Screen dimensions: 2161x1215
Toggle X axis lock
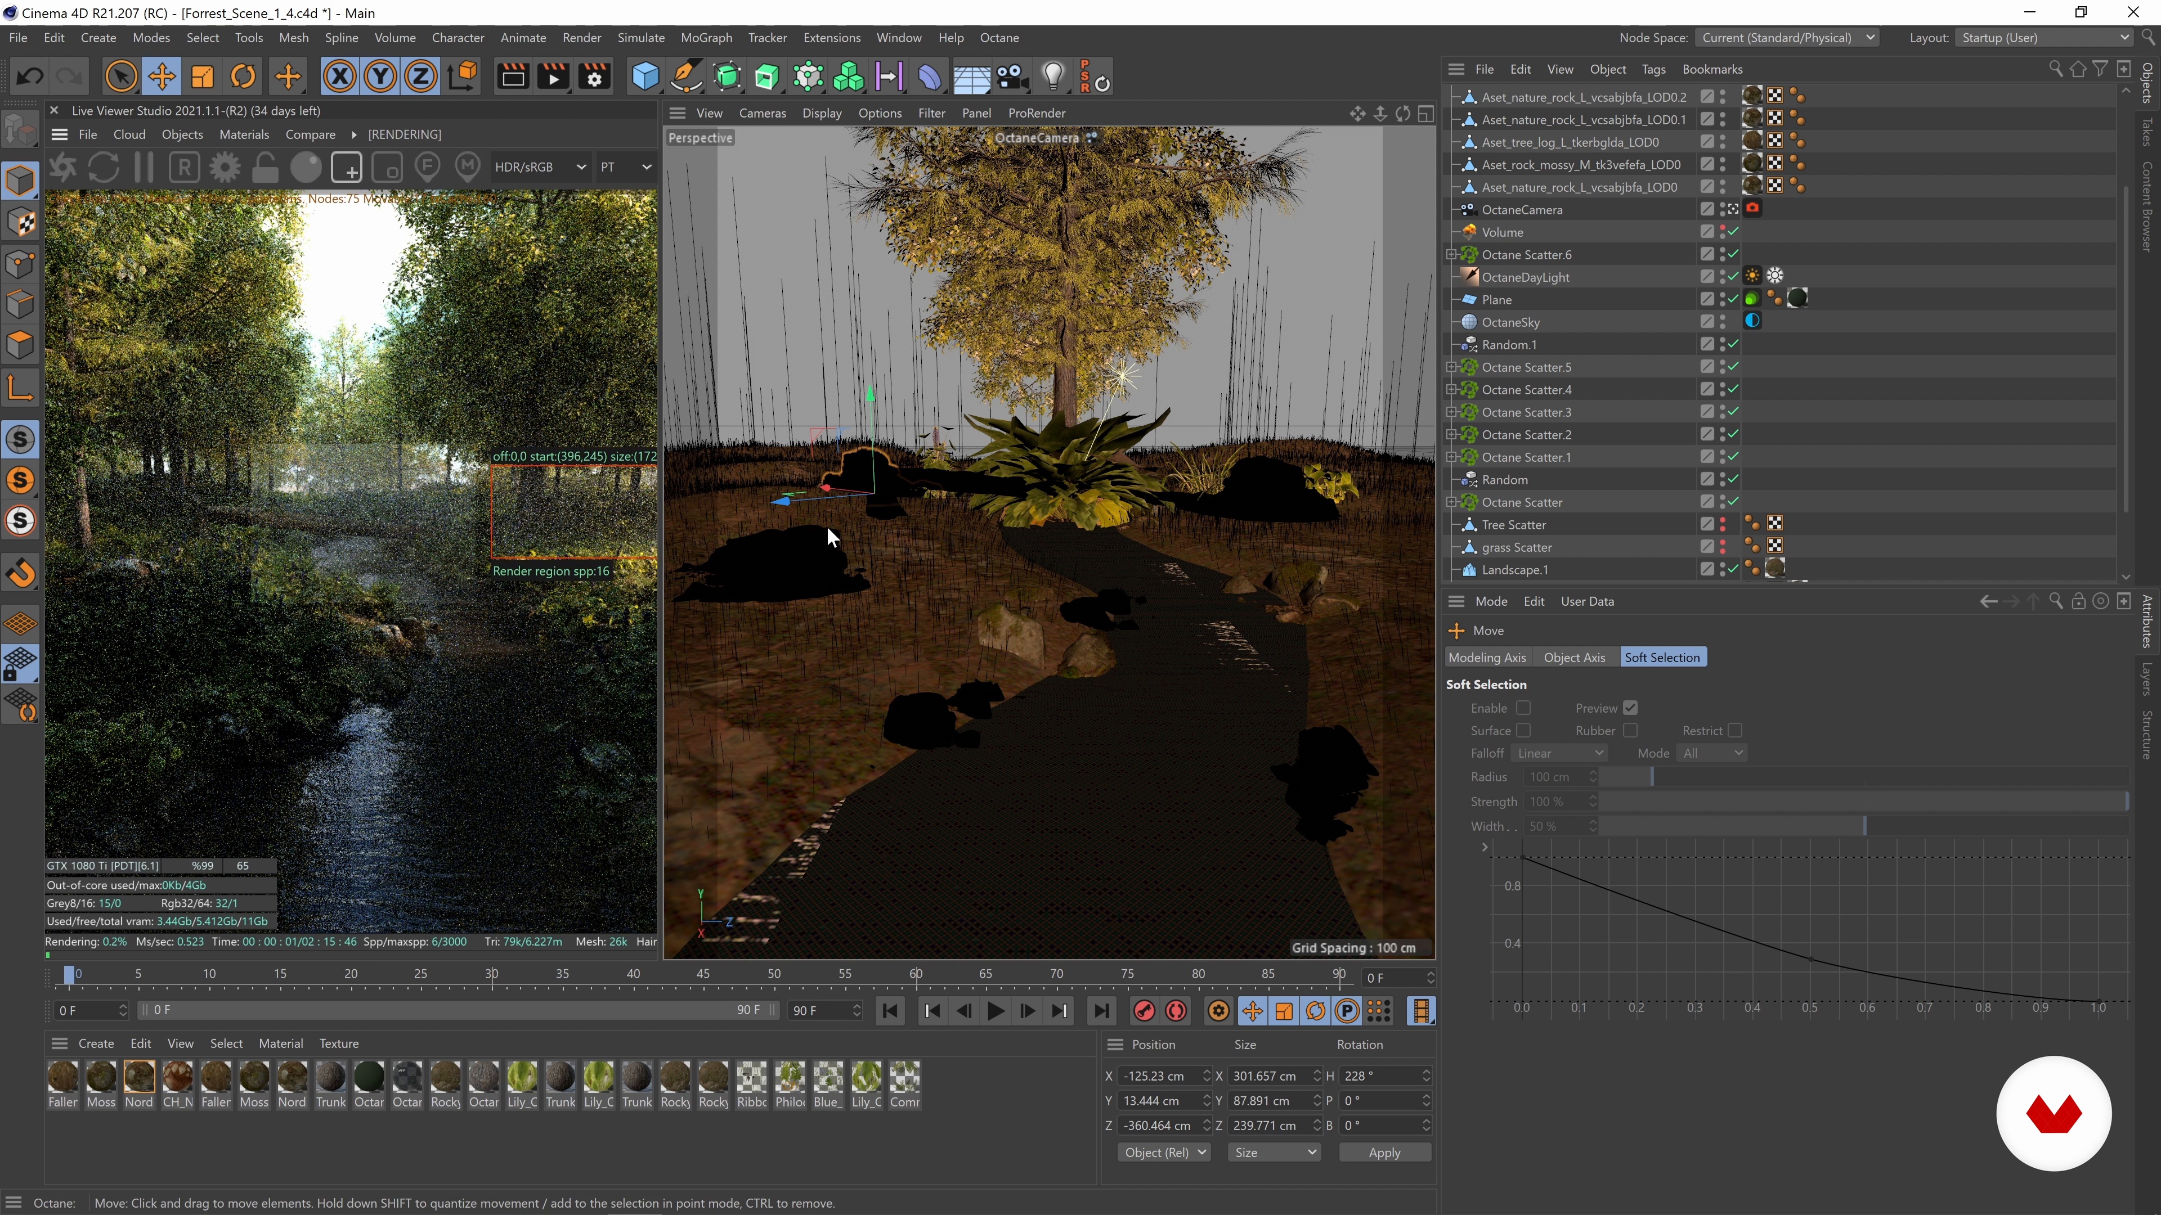pyautogui.click(x=339, y=77)
